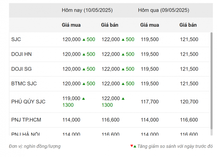Select the Hôm qua (09/05/2025) column header
Screen dimensions: 217x157
point(163,10)
